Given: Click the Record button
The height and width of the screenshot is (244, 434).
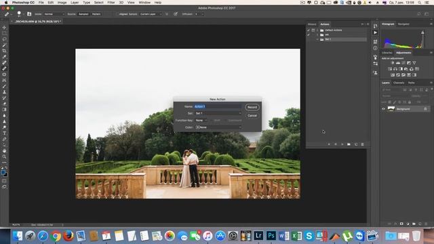Looking at the screenshot, I should (252, 107).
